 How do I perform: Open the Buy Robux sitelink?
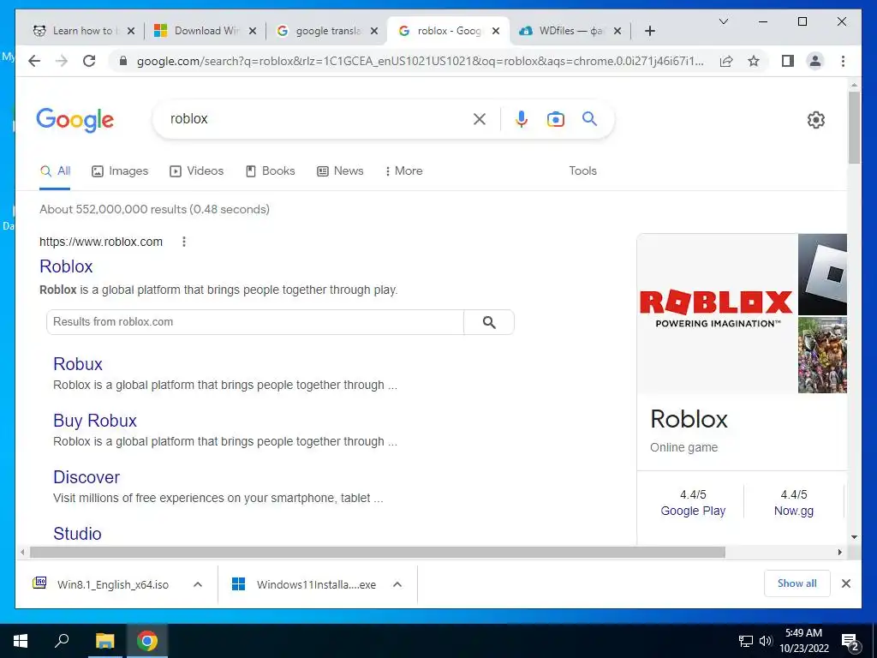[x=95, y=421]
